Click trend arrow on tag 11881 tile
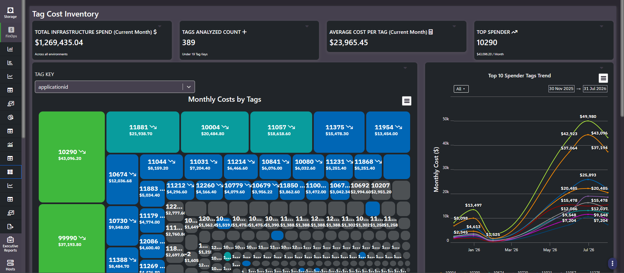This screenshot has width=624, height=273. (153, 127)
